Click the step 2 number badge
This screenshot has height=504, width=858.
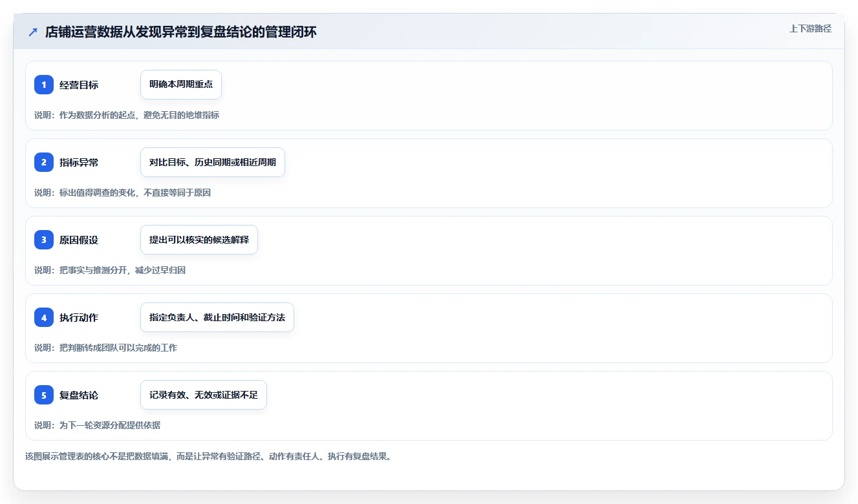click(44, 162)
